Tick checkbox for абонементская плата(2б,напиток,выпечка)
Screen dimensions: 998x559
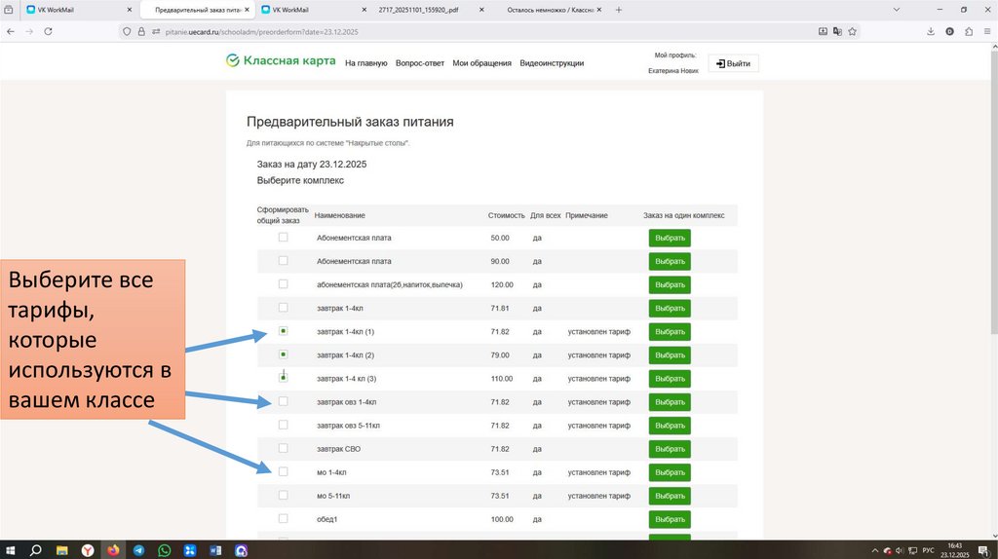click(x=284, y=284)
